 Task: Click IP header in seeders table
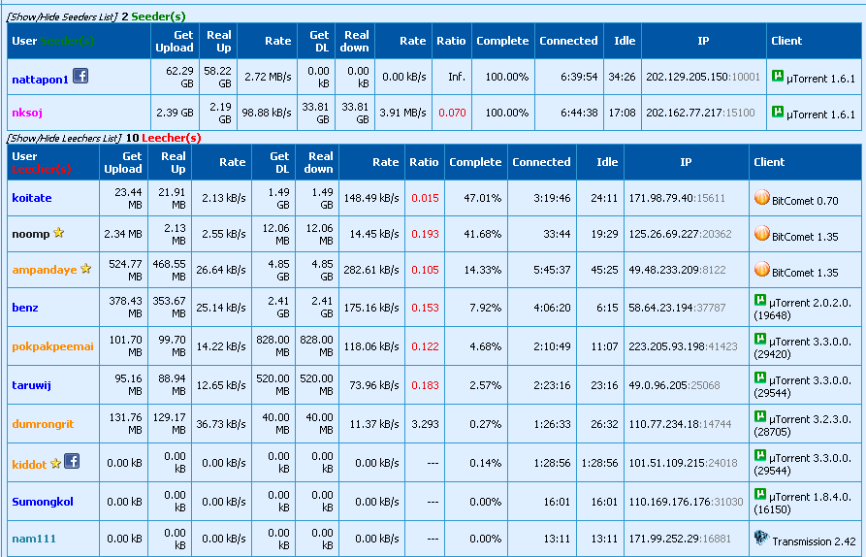tap(703, 41)
